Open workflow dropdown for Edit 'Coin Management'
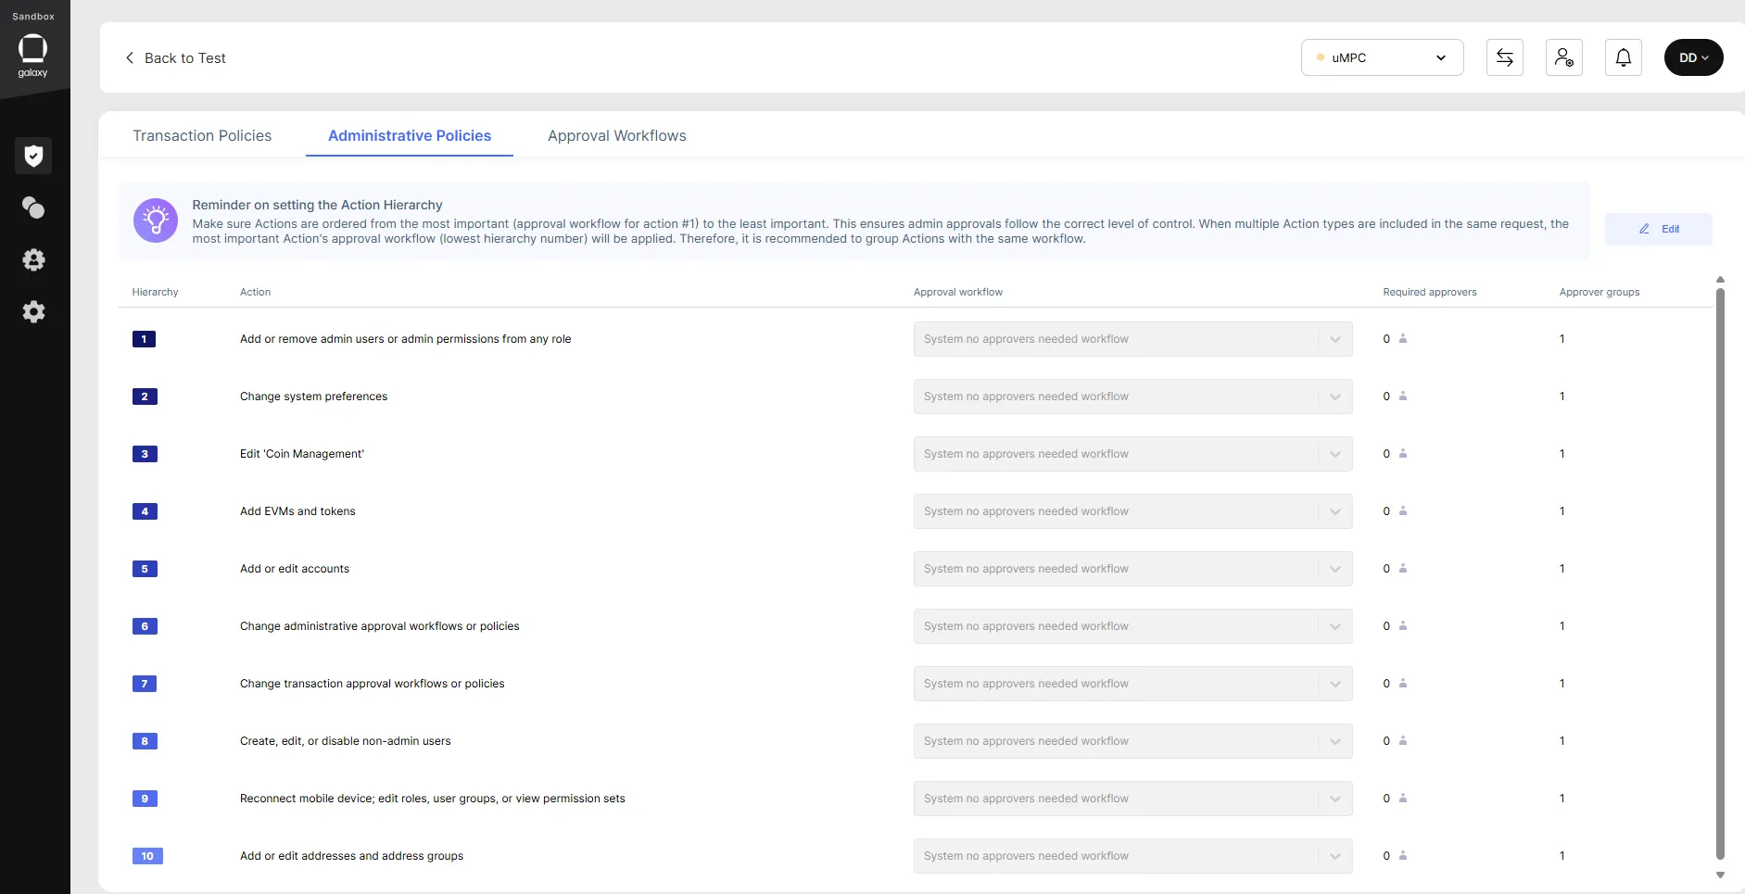This screenshot has height=894, width=1745. point(1132,454)
